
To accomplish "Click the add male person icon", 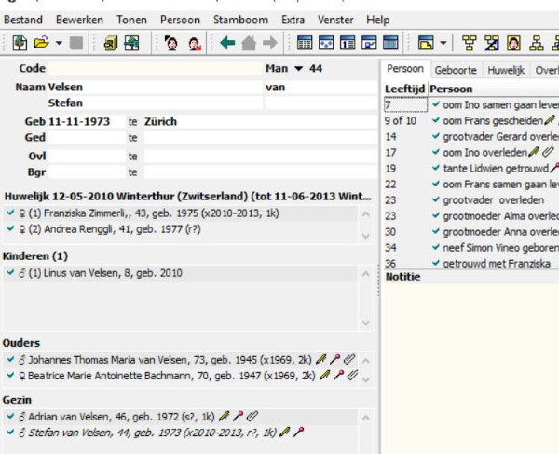I will (171, 43).
